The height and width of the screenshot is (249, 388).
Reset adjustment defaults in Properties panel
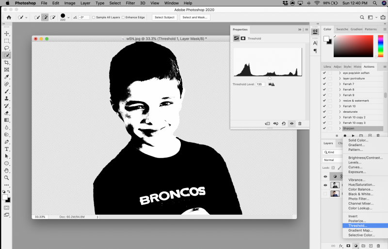point(284,123)
